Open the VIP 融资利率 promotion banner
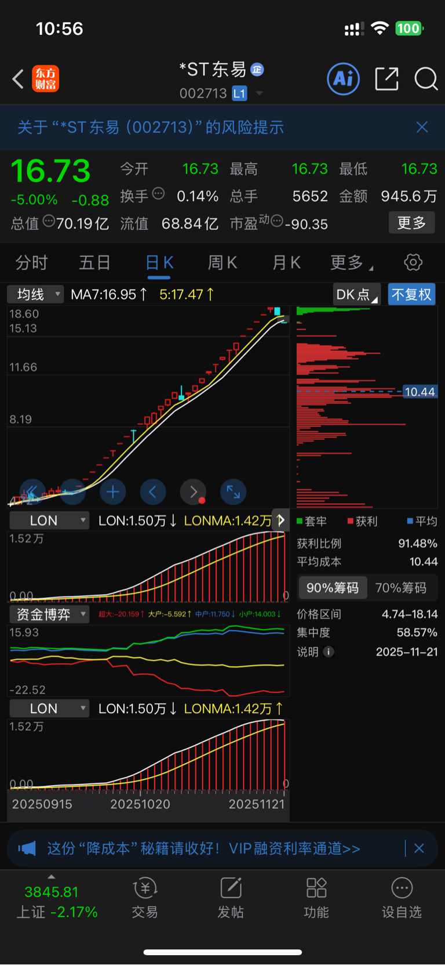The width and height of the screenshot is (445, 965). tap(204, 848)
